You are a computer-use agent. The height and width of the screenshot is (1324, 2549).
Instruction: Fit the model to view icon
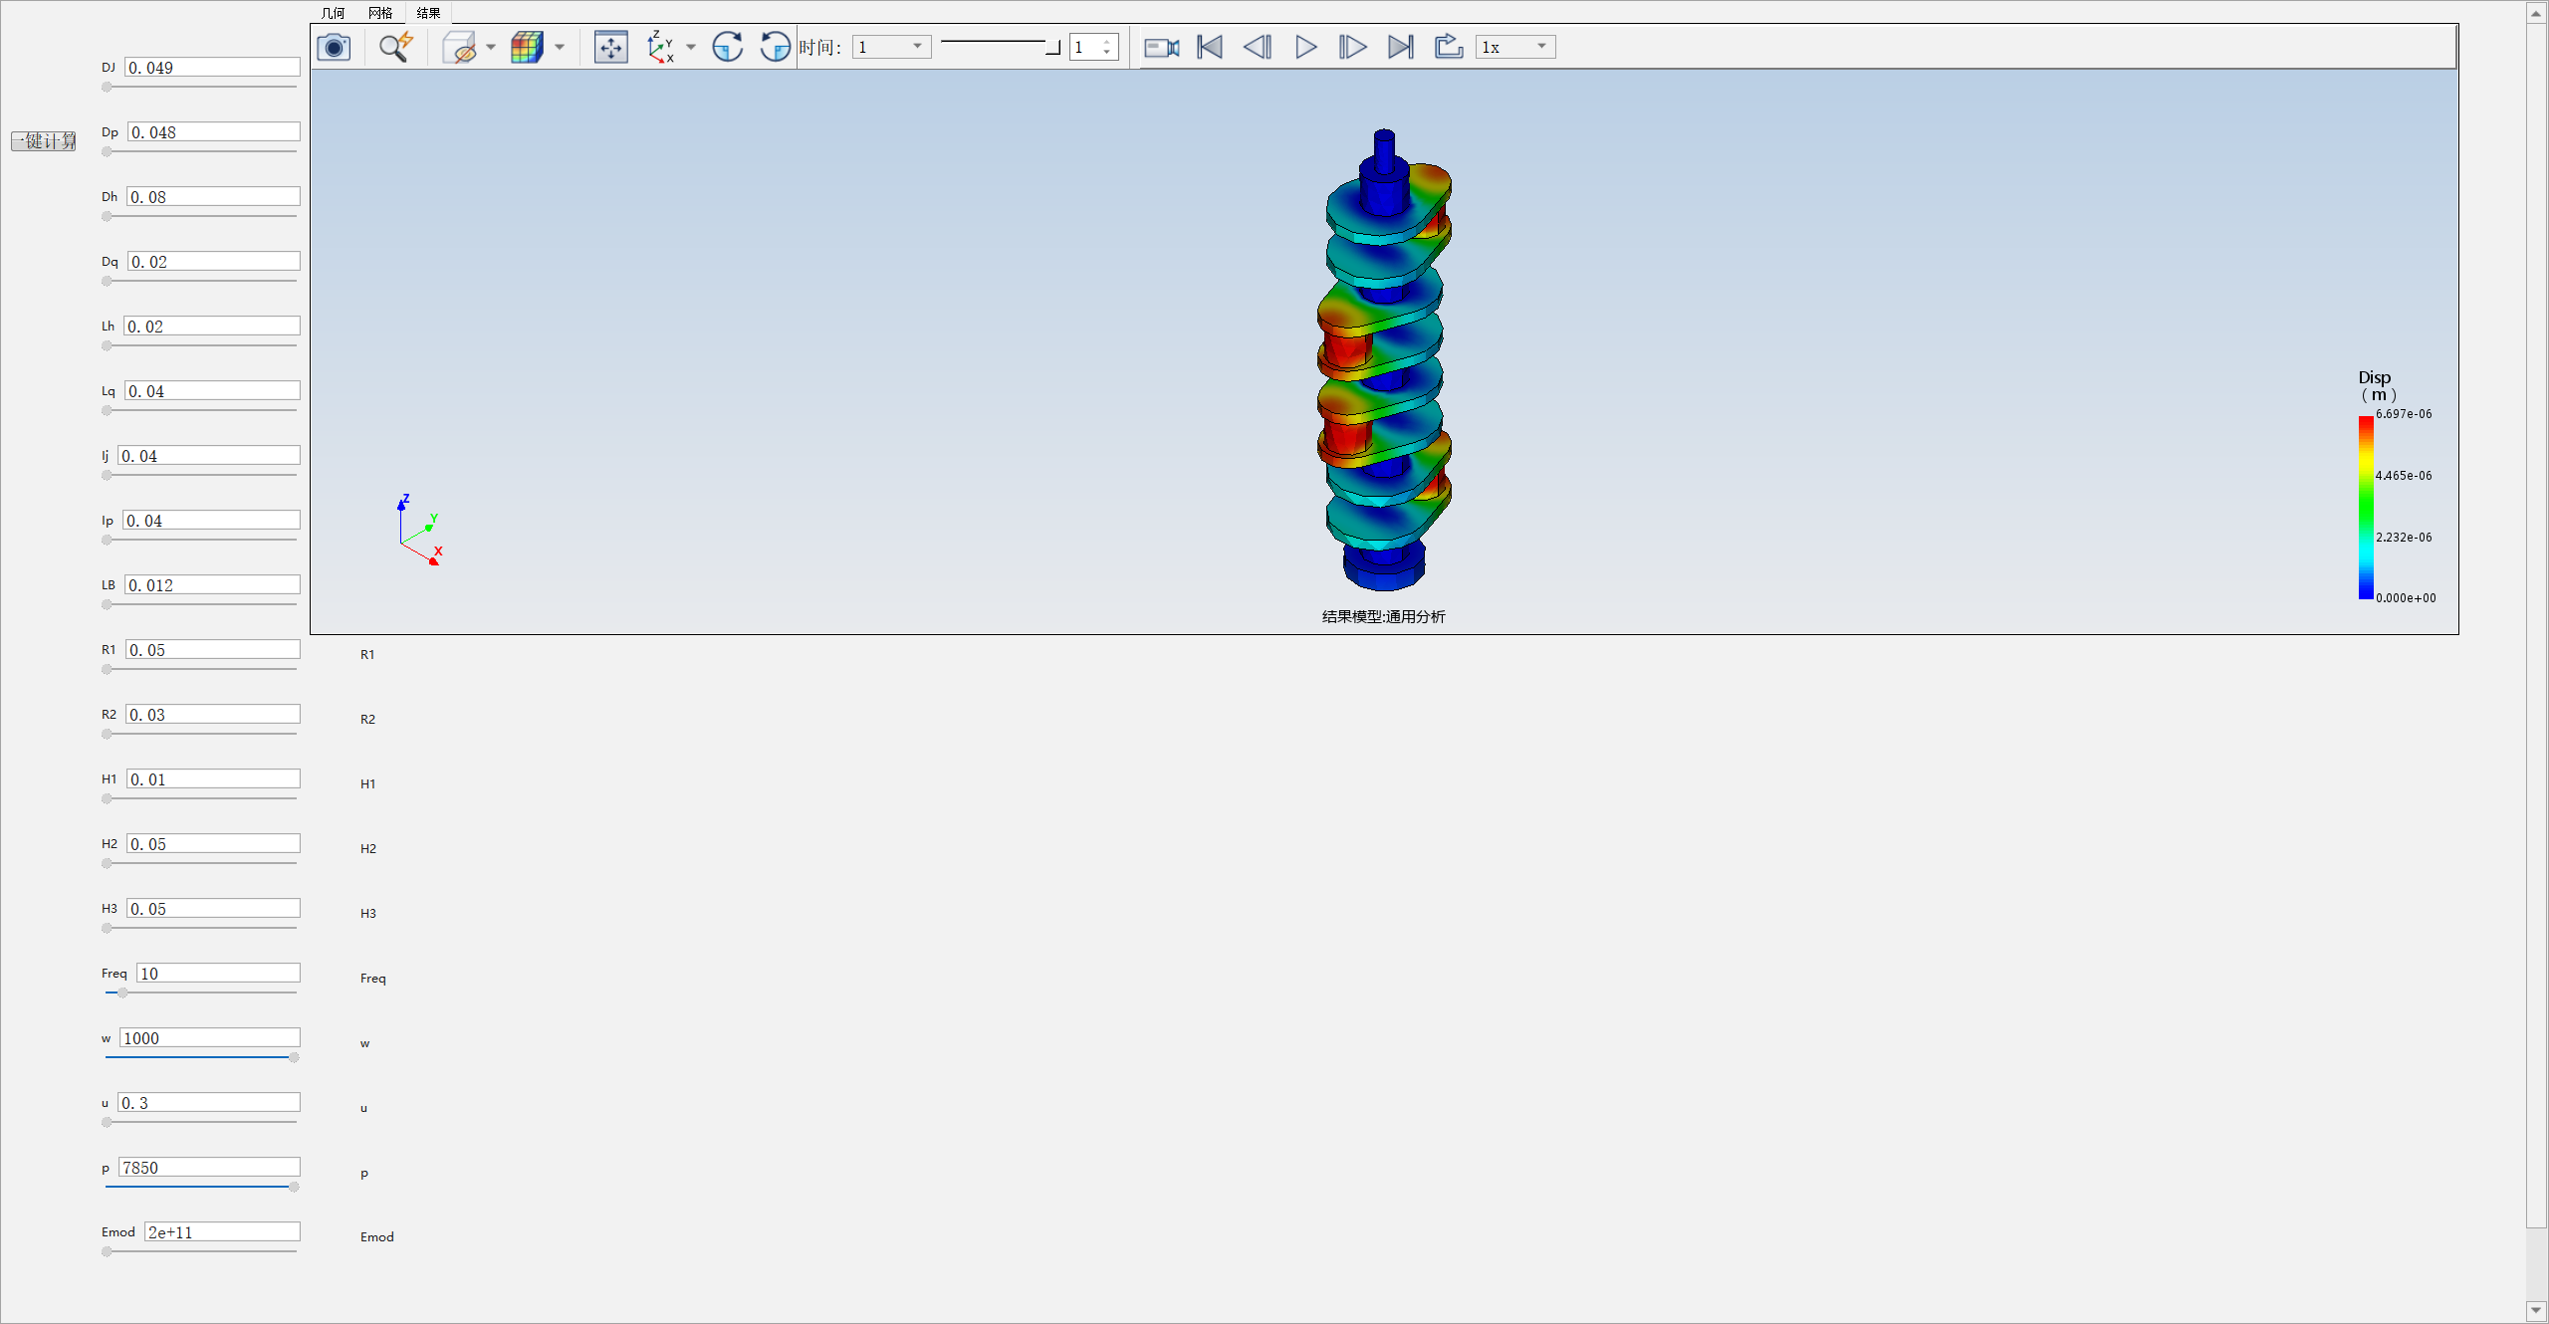[x=610, y=47]
